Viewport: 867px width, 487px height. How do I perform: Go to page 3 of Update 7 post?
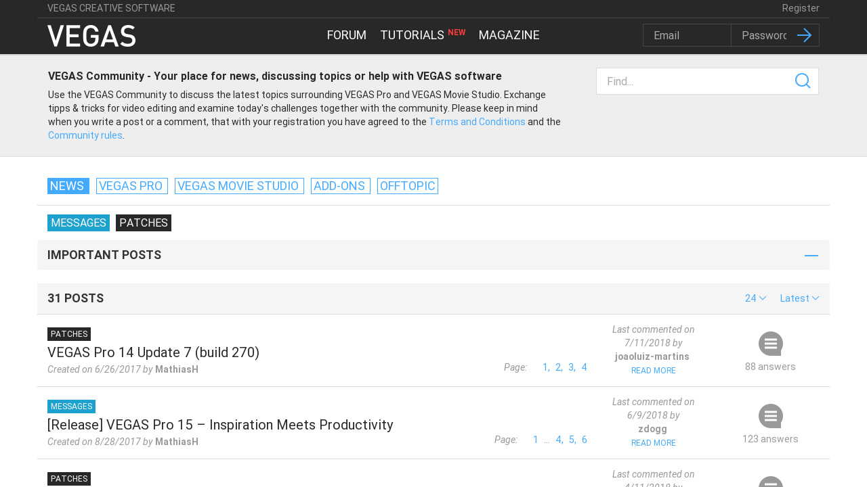(571, 367)
